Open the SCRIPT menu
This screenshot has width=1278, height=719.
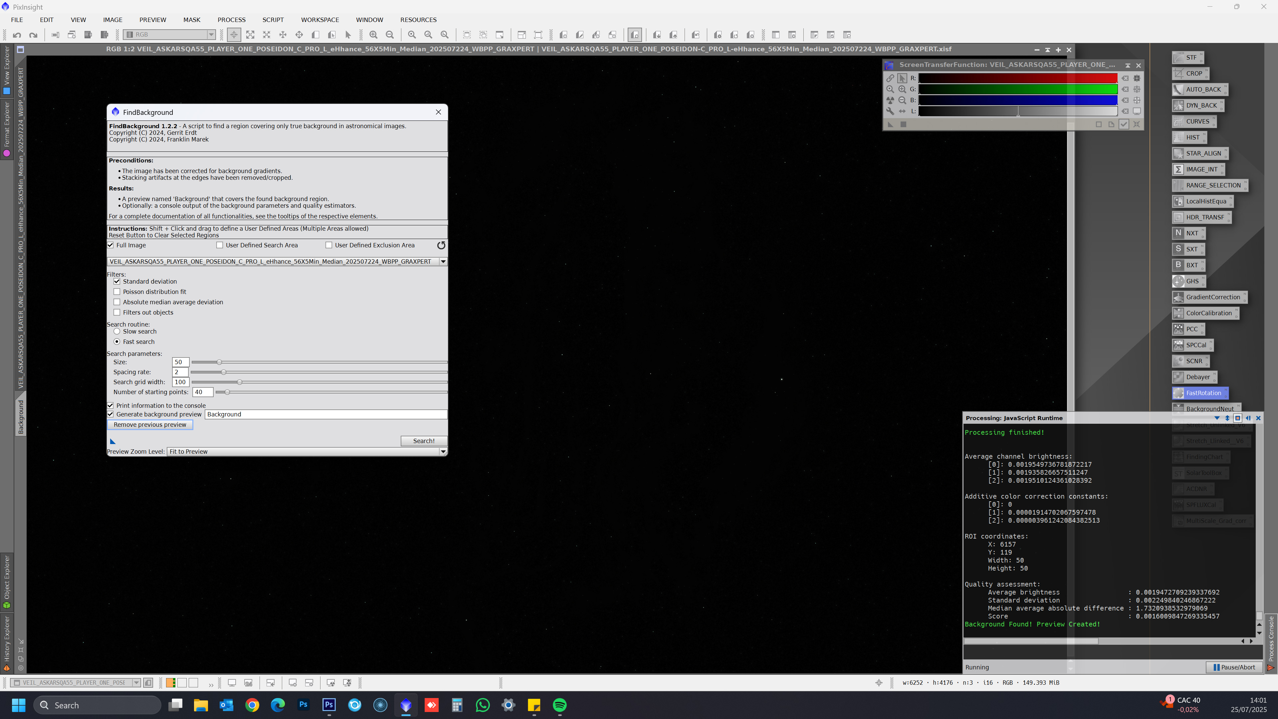pyautogui.click(x=273, y=20)
